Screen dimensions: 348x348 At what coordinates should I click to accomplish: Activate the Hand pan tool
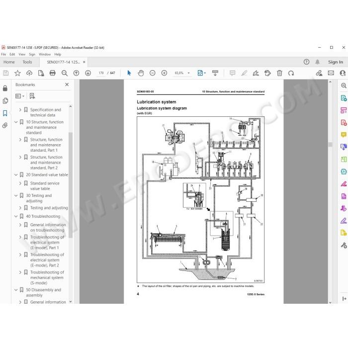click(x=141, y=73)
